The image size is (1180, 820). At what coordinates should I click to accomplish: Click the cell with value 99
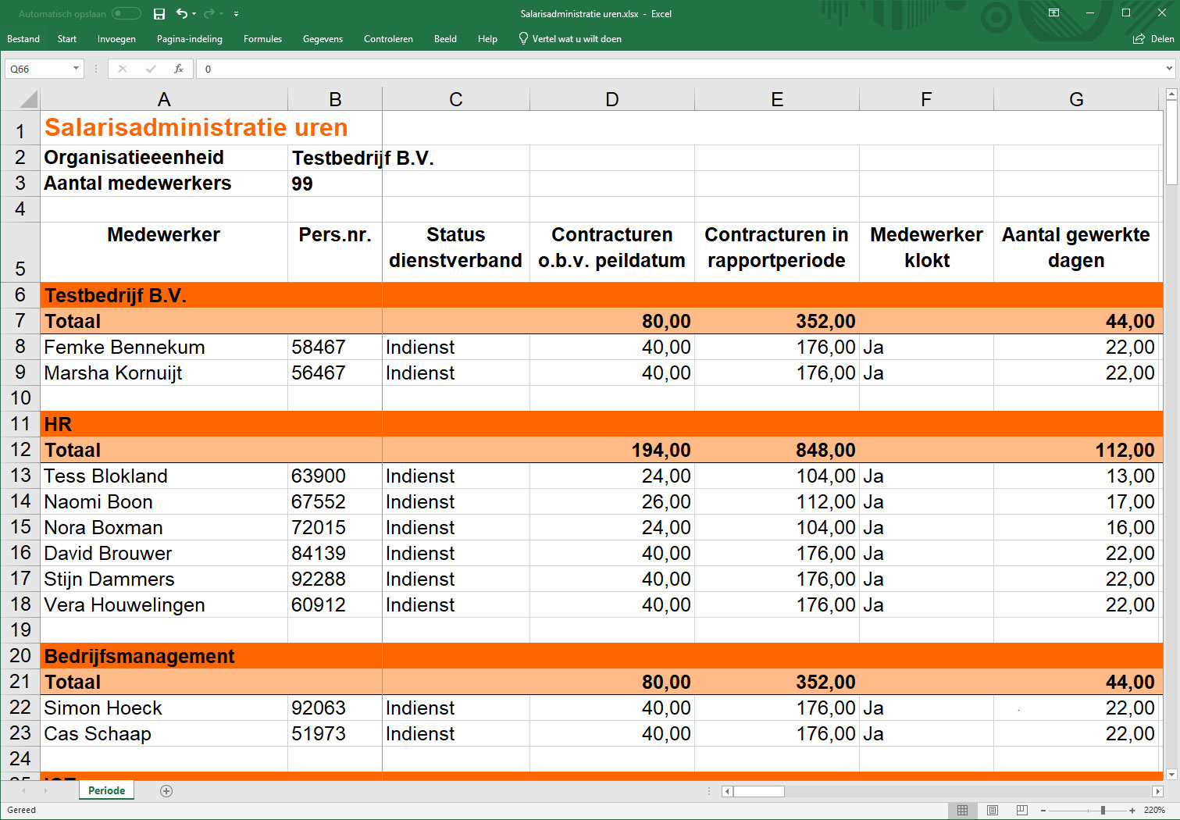[x=335, y=184]
